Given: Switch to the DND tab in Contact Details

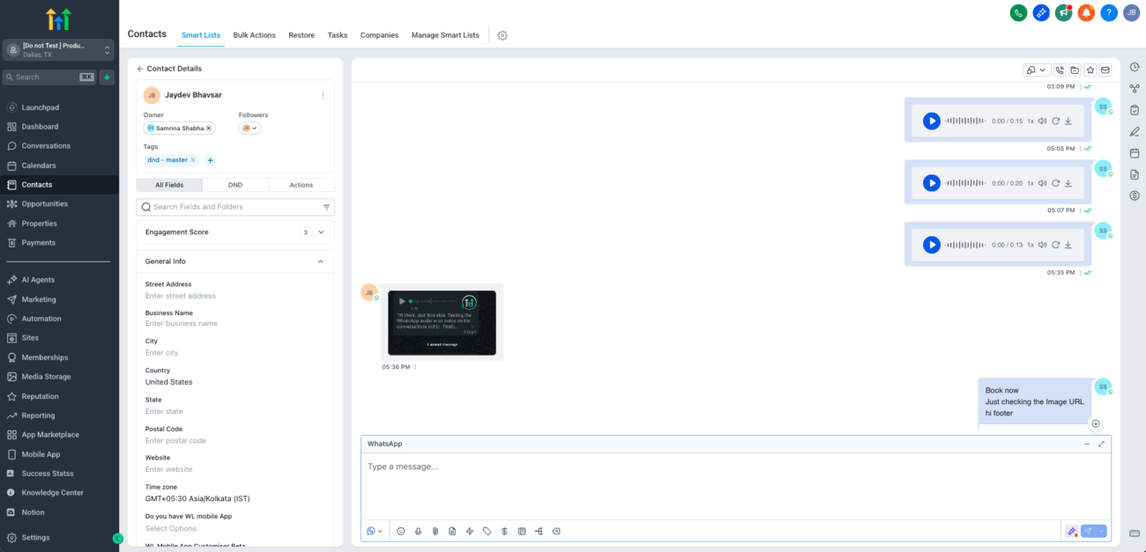Looking at the screenshot, I should (x=235, y=185).
